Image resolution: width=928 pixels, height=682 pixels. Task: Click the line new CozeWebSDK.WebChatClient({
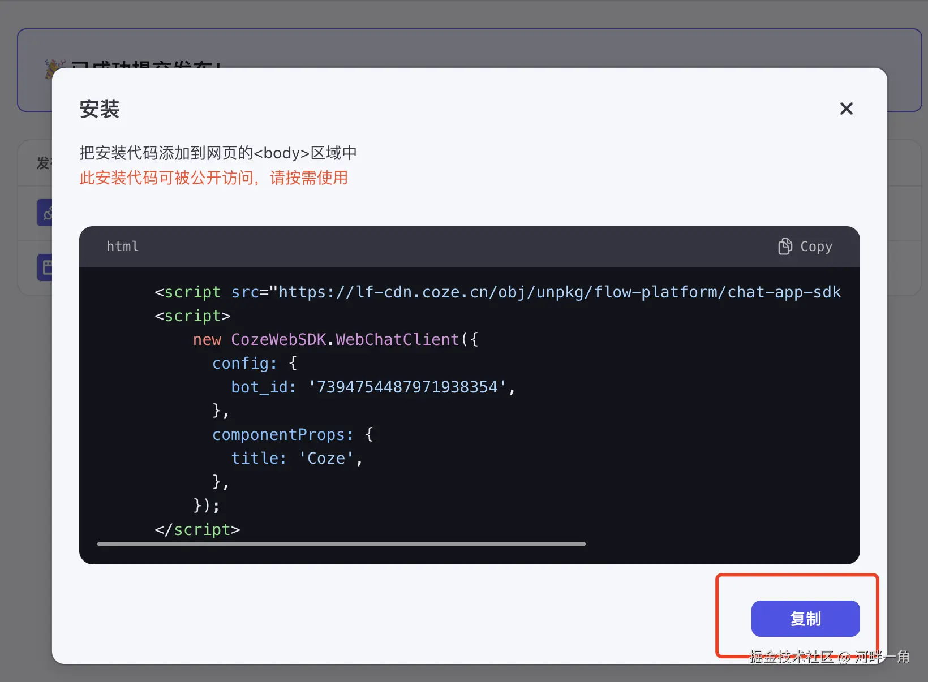(336, 339)
